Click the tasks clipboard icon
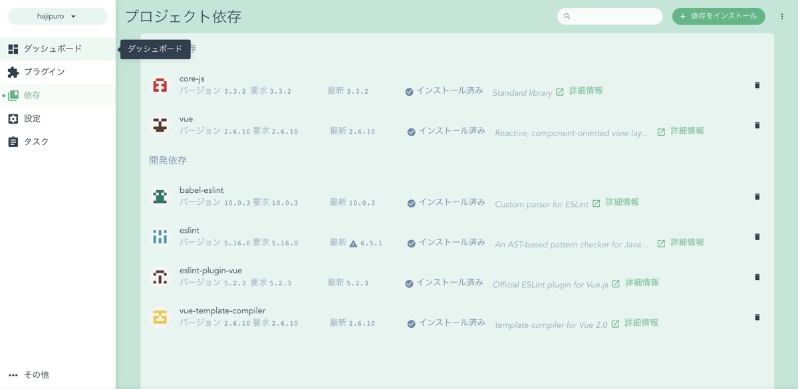798x389 pixels. pyautogui.click(x=13, y=142)
